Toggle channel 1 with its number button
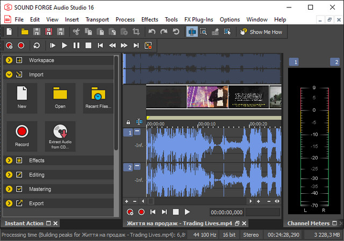The image size is (344, 241). (x=128, y=133)
